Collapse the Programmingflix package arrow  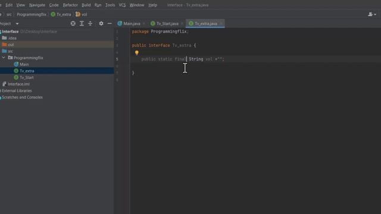pos(4,58)
